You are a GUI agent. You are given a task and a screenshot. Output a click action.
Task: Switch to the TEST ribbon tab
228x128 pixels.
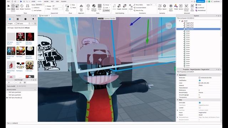point(52,1)
